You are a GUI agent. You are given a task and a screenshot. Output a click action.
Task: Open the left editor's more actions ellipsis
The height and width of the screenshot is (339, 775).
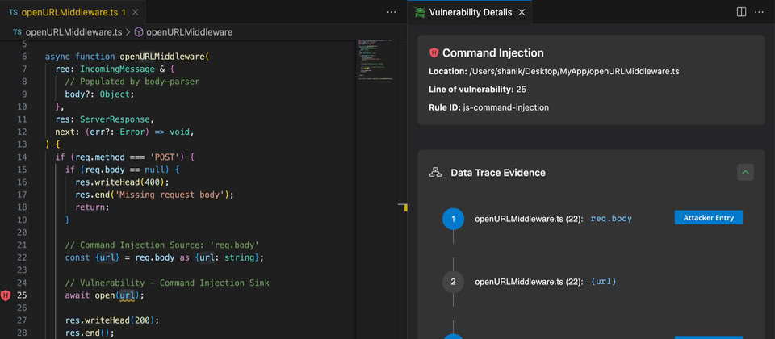(x=392, y=12)
